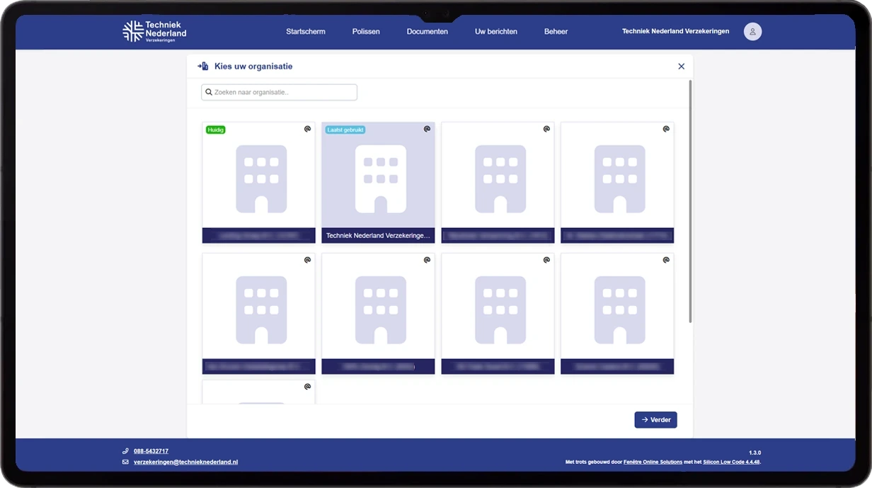Click the @ icon on the Laatst gebruikt card
The height and width of the screenshot is (488, 872).
tap(427, 129)
